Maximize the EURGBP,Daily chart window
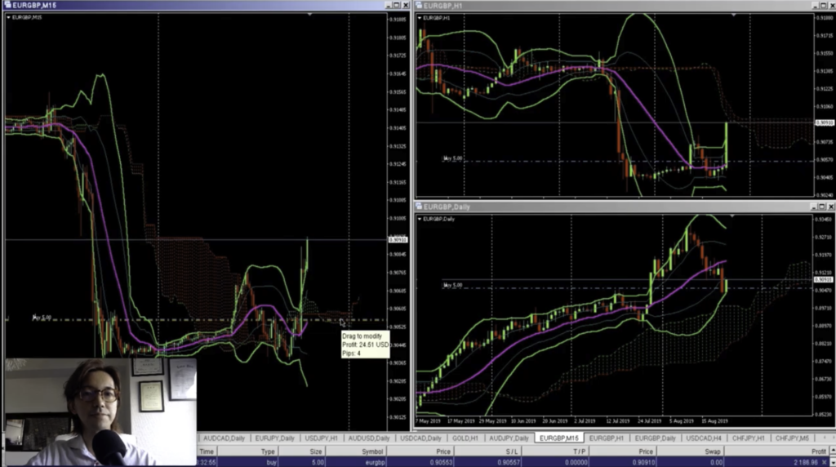 [822, 207]
